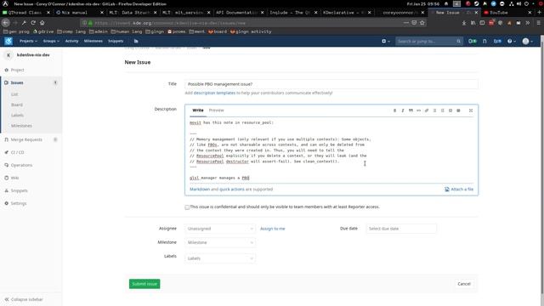Open navbar more/analytics chart icon
This screenshot has width=544, height=306.
click(136, 41)
